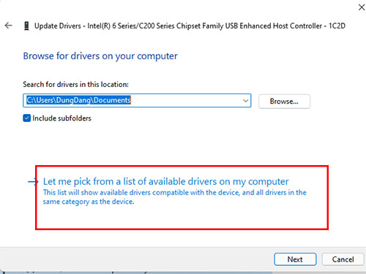Click the Browse for drivers on your computer heading

pos(100,56)
